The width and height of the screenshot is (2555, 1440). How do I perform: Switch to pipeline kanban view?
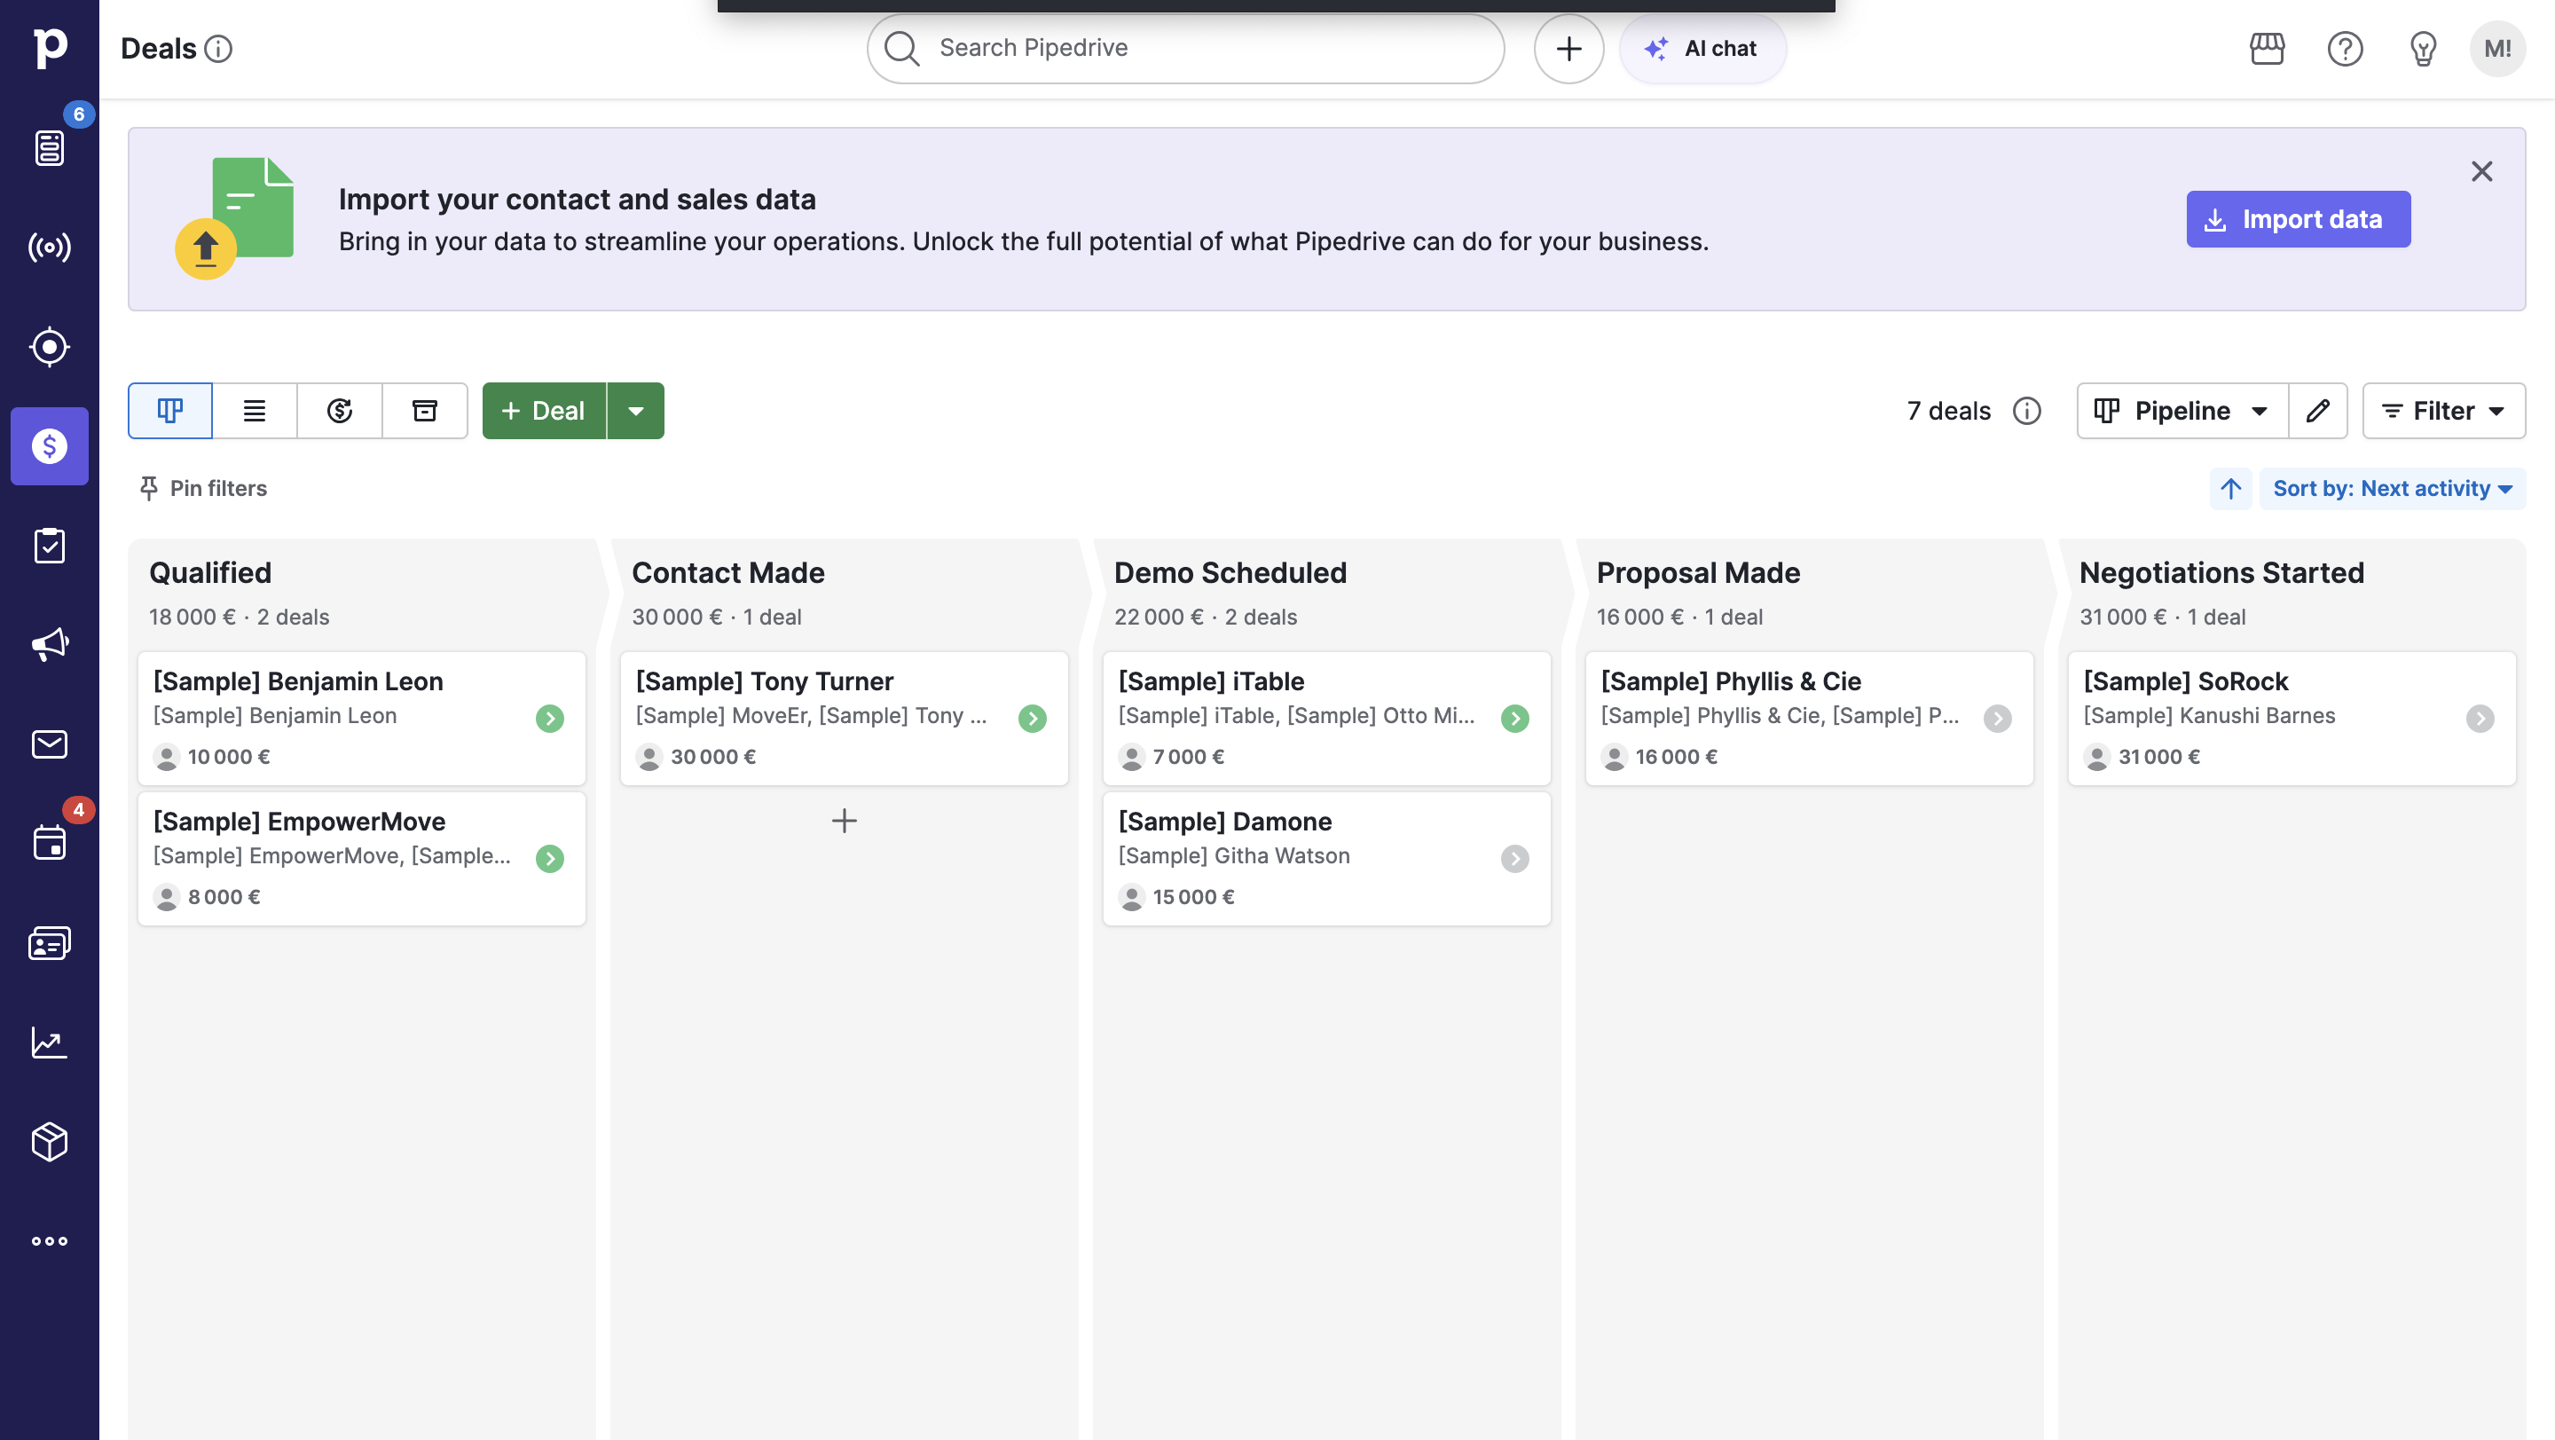pyautogui.click(x=170, y=411)
